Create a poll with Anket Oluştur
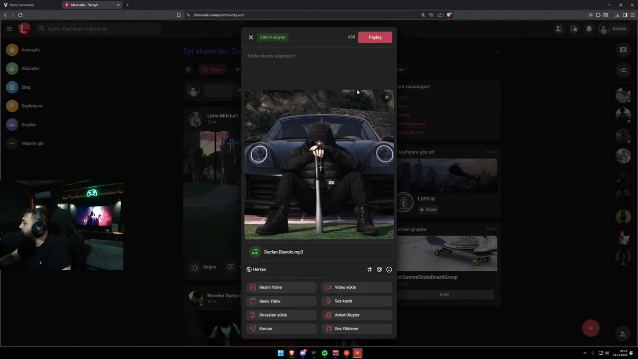638x359 pixels. click(x=357, y=315)
